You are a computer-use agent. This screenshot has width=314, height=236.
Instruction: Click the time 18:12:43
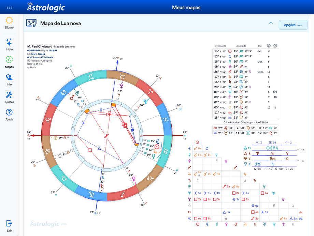pos(53,51)
